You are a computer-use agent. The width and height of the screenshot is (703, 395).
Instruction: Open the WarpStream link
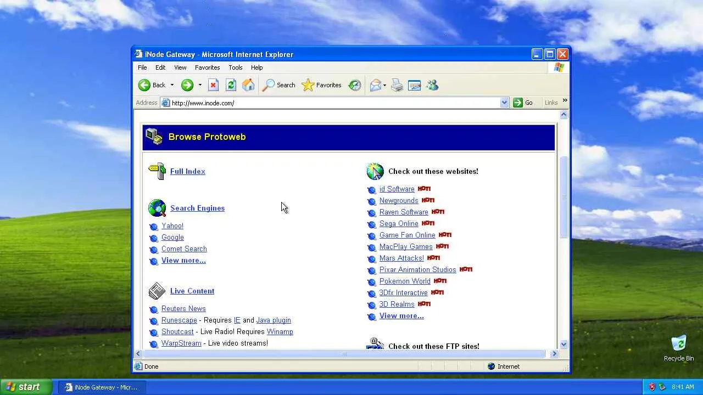(181, 343)
